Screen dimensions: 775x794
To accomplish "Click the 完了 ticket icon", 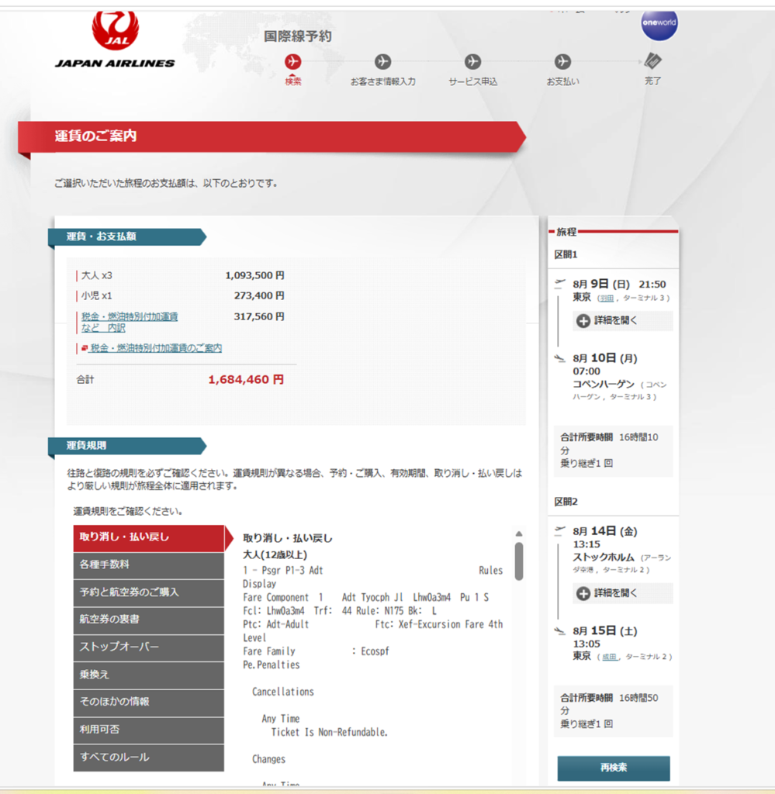I will 652,60.
